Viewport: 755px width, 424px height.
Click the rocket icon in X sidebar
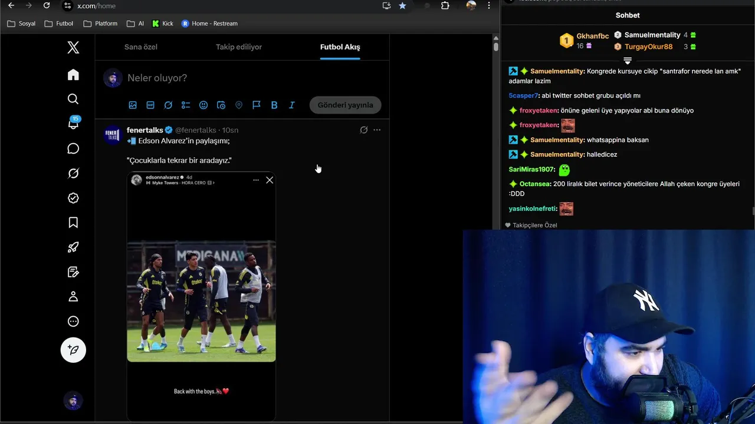(x=73, y=247)
